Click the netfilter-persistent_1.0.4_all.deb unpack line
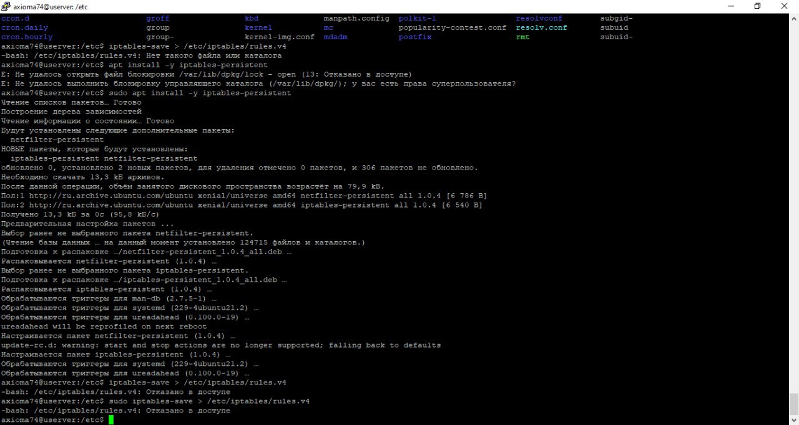799x425 pixels. coord(146,252)
